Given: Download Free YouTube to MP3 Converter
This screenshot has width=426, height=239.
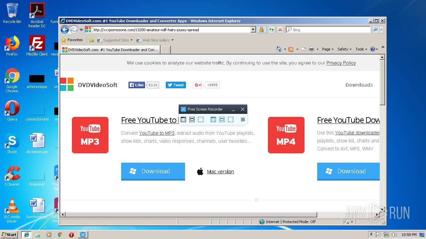Looking at the screenshot, I should pos(153,171).
